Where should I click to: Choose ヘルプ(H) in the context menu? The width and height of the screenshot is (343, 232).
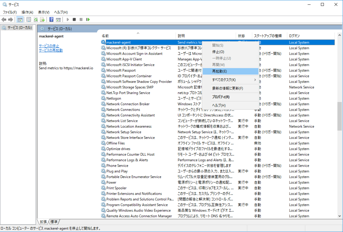230,105
